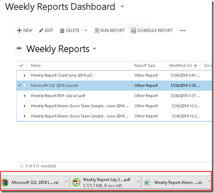Open download options for Microsoft SQL rar

coord(66,182)
